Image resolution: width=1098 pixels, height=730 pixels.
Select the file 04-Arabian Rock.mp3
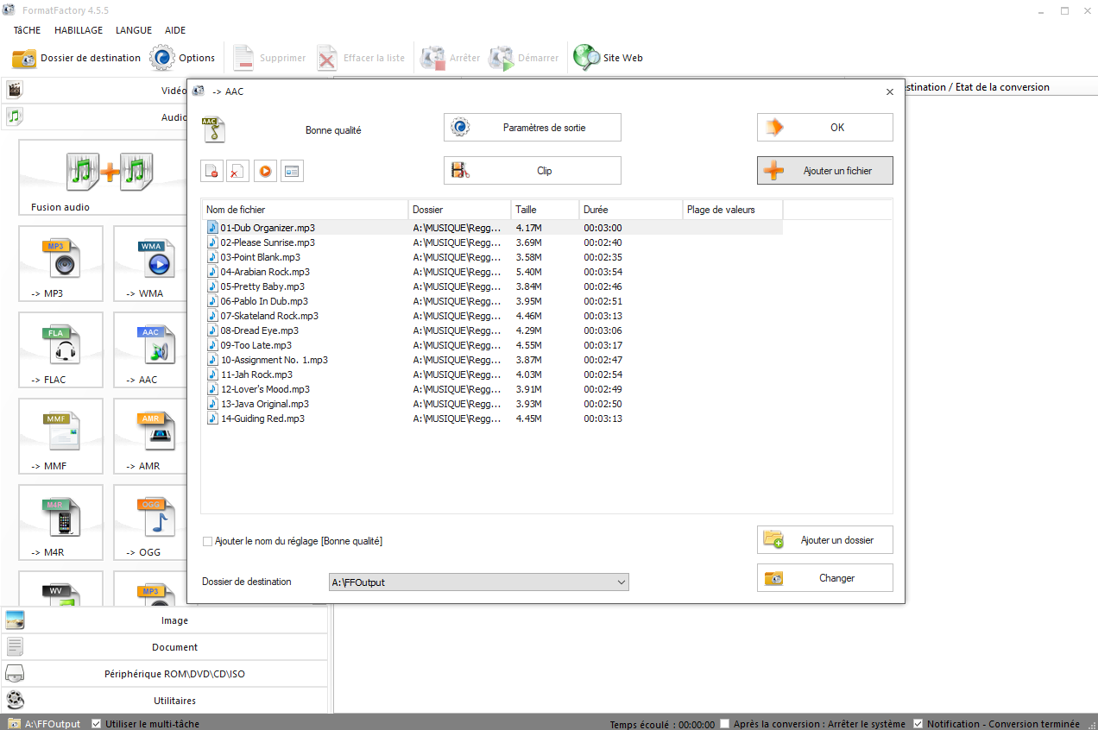tap(493, 272)
